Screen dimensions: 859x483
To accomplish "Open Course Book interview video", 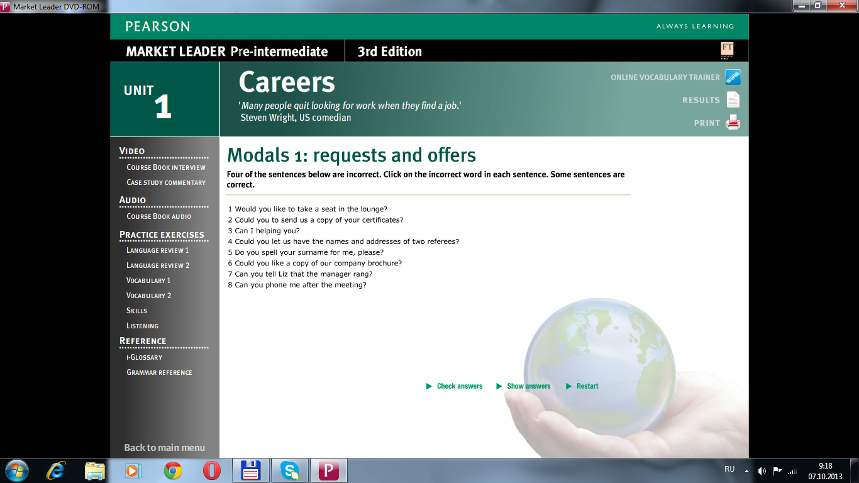I will click(x=166, y=167).
